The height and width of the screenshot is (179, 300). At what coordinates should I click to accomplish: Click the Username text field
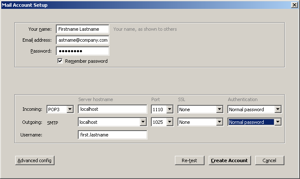(x=112, y=135)
